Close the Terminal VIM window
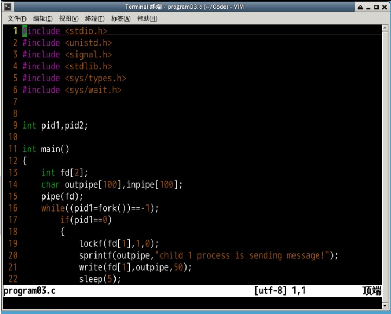This screenshot has height=314, width=391. 384,7
